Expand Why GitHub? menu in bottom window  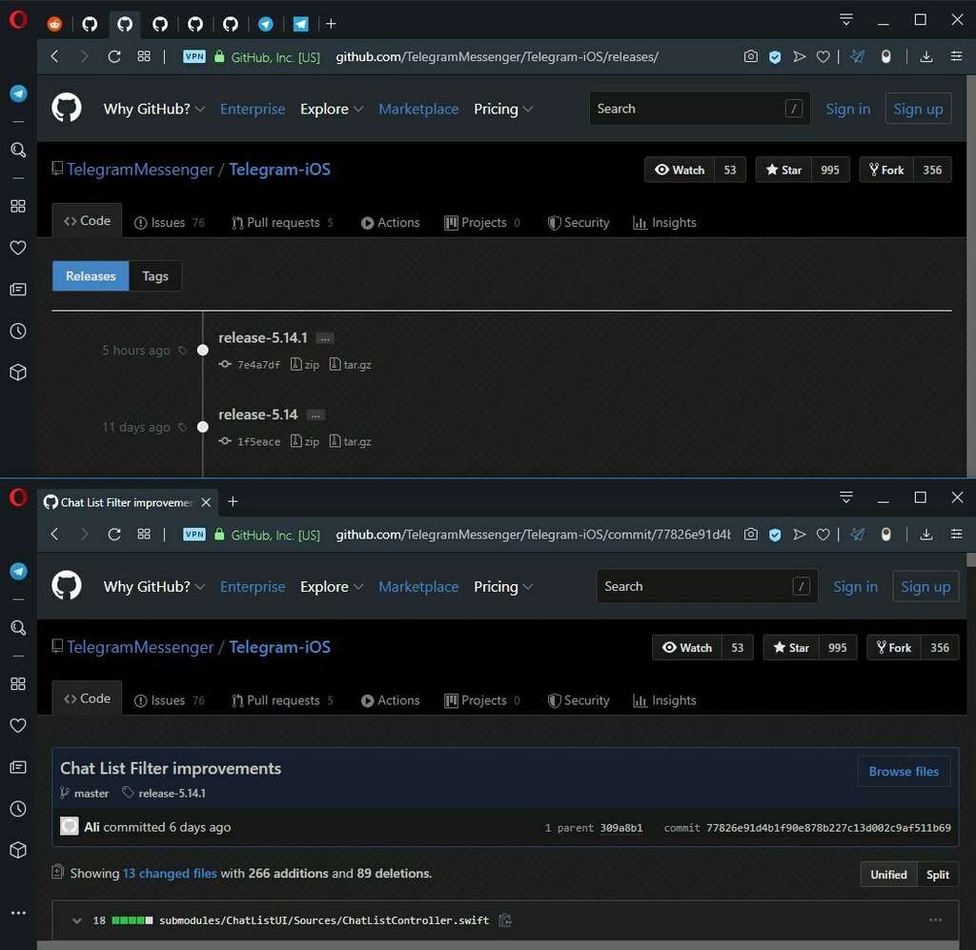[x=153, y=587]
